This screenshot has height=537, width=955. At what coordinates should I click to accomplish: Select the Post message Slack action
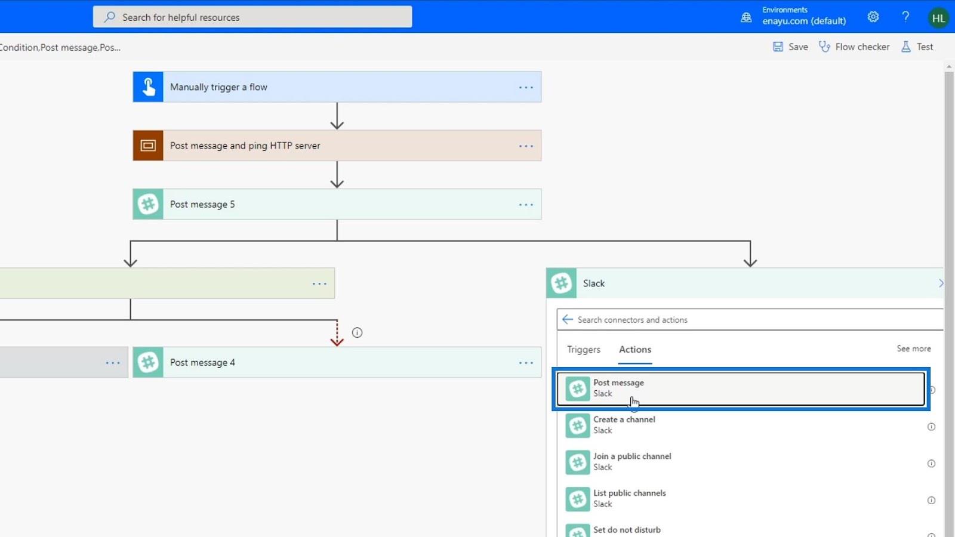click(x=741, y=388)
